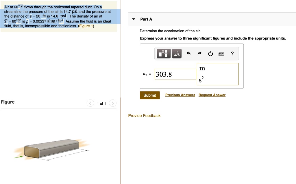296x184 pixels.
Task: View Previous Answers
Action: click(x=180, y=95)
